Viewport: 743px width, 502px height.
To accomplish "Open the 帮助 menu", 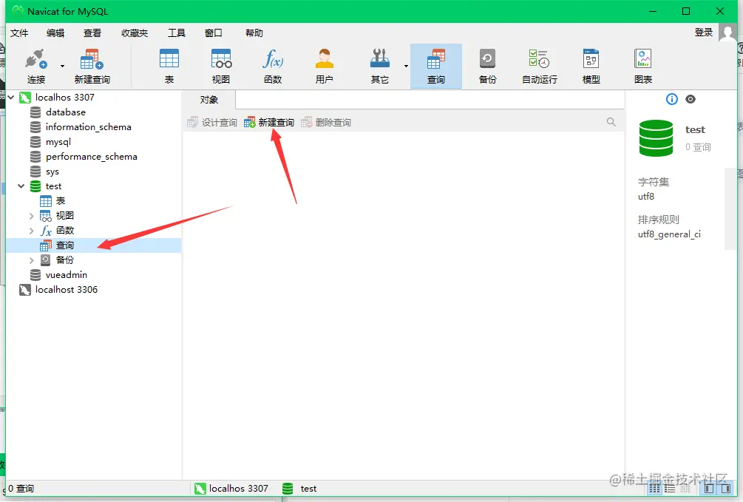I will click(x=254, y=33).
